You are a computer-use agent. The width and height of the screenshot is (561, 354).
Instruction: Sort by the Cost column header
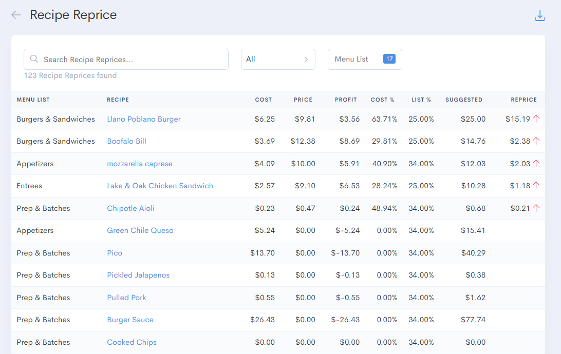tap(264, 100)
